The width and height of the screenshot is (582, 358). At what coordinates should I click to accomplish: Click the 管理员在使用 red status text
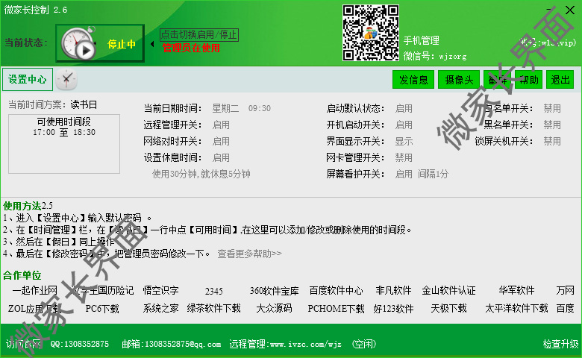(191, 48)
